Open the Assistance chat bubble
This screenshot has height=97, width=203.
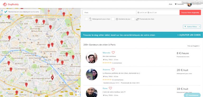coord(192,95)
